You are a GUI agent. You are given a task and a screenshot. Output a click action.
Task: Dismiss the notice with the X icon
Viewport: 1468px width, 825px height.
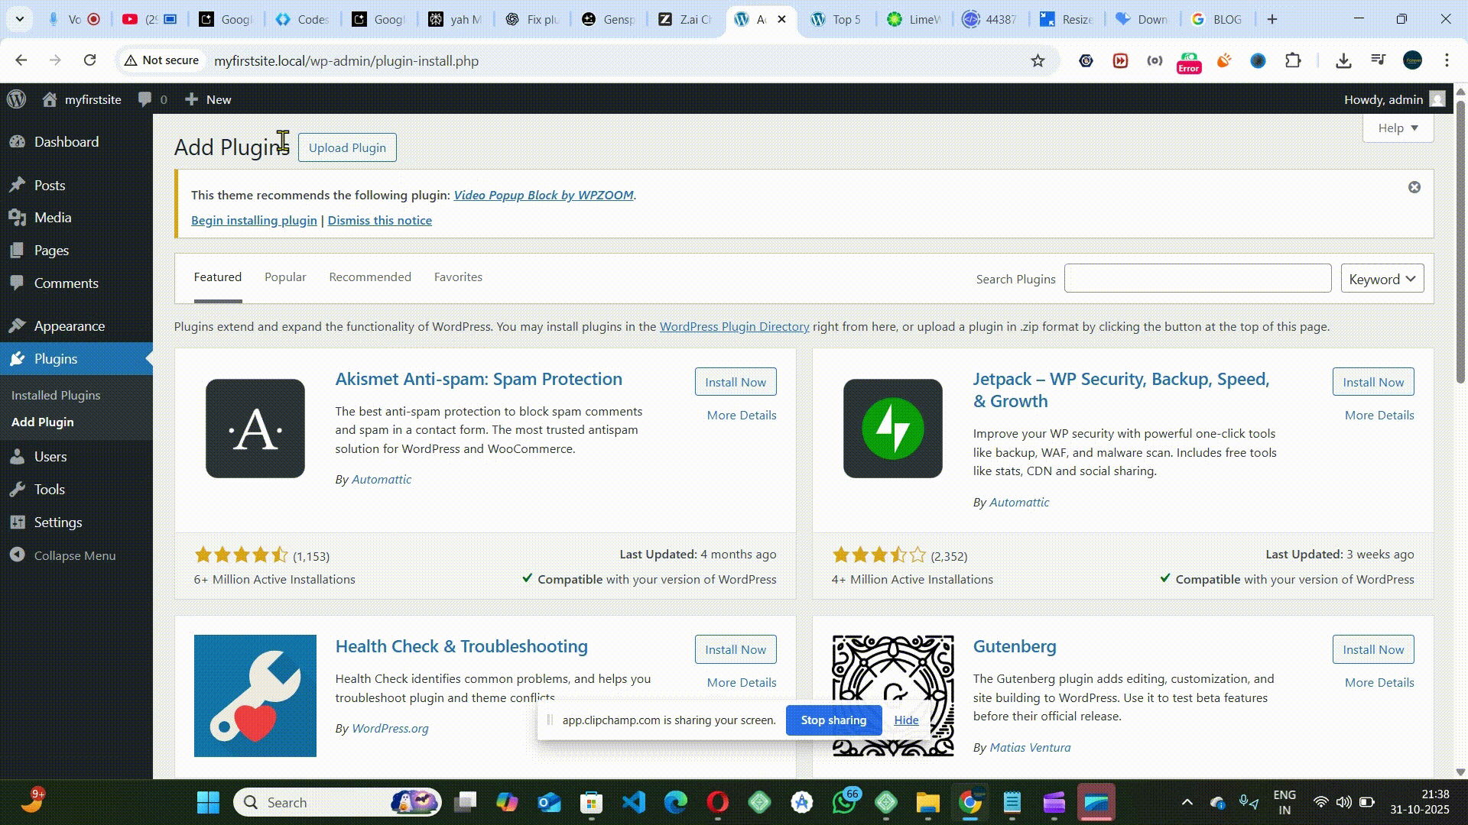[1414, 187]
